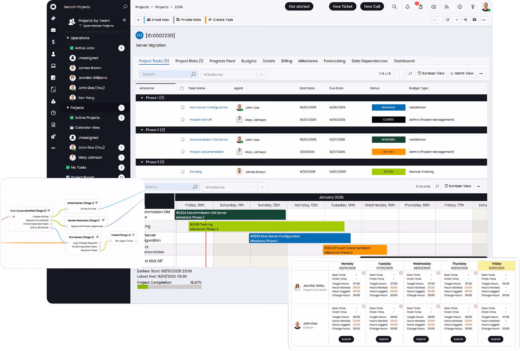Image resolution: width=520 pixels, height=351 pixels.
Task: Click the Project Completion progress bar
Action: click(x=169, y=287)
